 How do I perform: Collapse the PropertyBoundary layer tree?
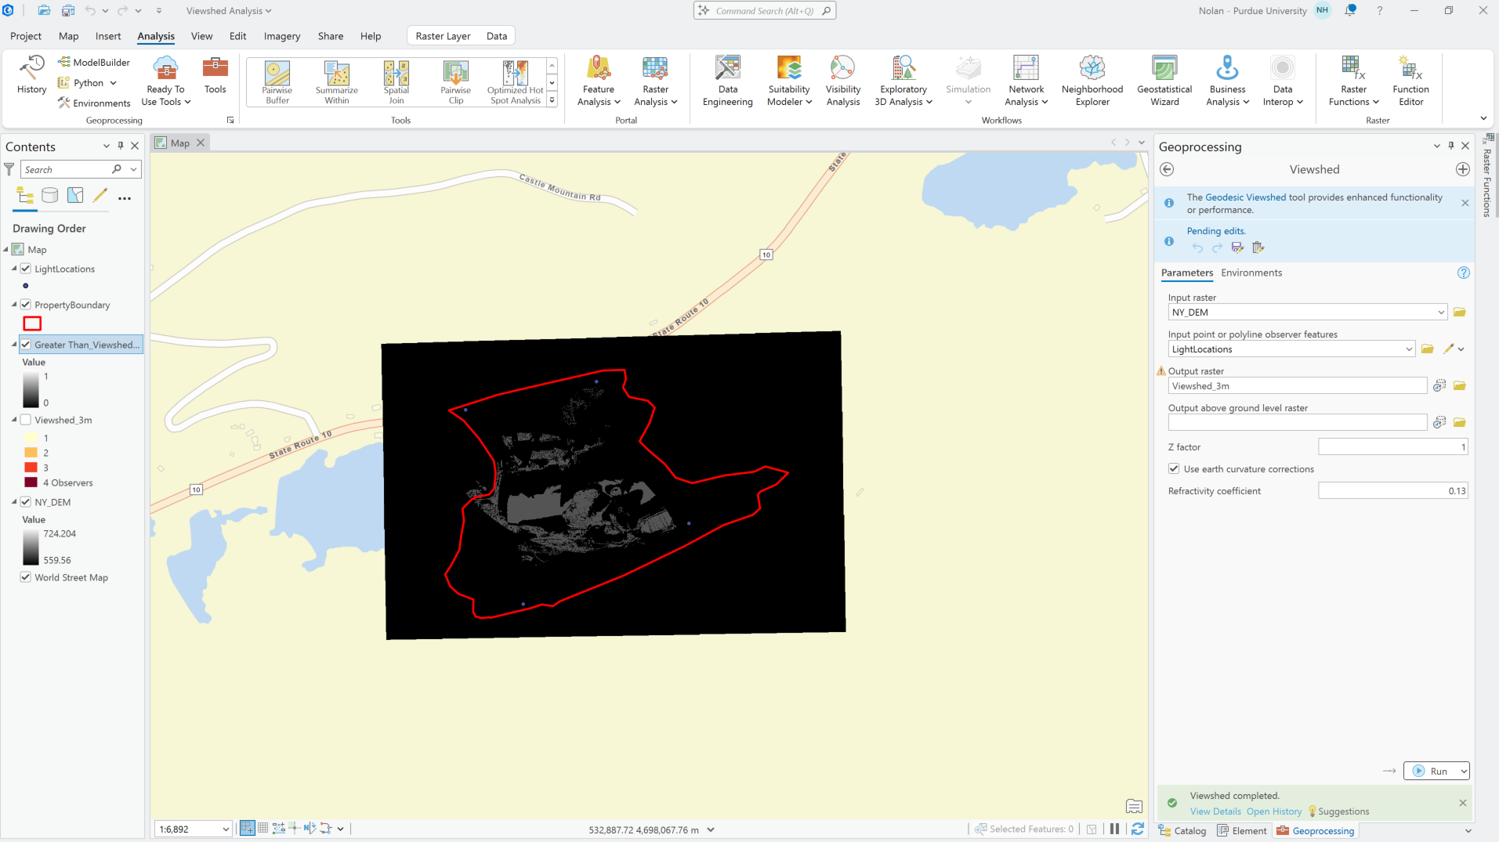[x=14, y=305]
